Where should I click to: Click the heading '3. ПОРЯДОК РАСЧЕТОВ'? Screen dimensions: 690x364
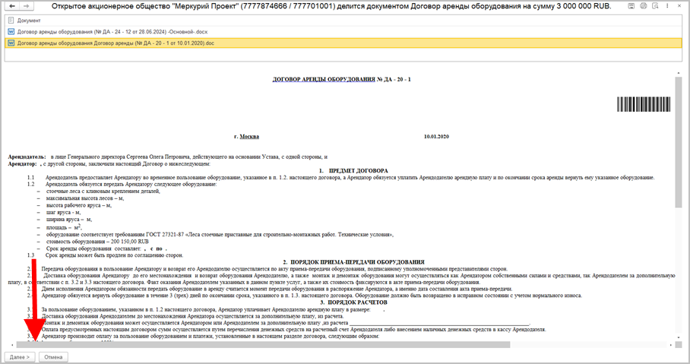(354, 302)
